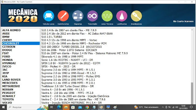Select HONDA in brand list
Image resolution: width=196 pixels, height=110 pixels.
(x=21, y=60)
